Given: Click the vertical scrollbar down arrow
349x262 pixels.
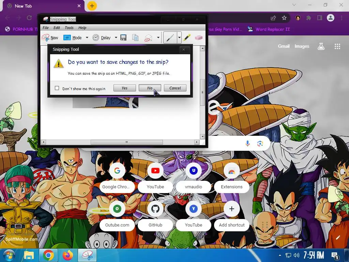Looking at the screenshot, I should point(202,136).
